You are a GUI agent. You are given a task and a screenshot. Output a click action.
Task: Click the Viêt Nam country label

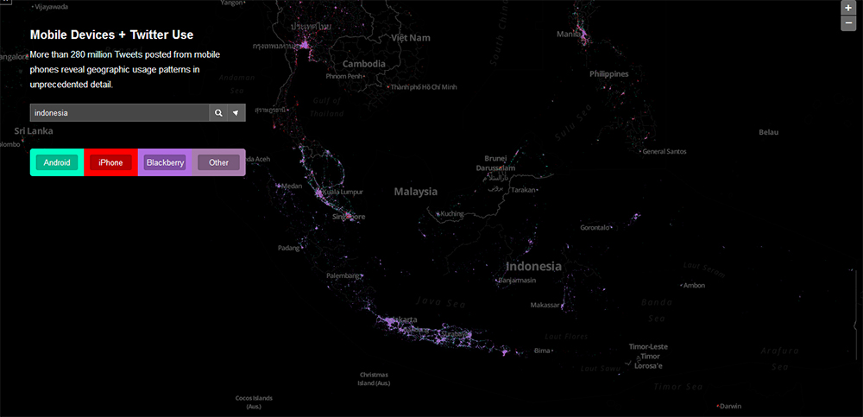(x=411, y=38)
